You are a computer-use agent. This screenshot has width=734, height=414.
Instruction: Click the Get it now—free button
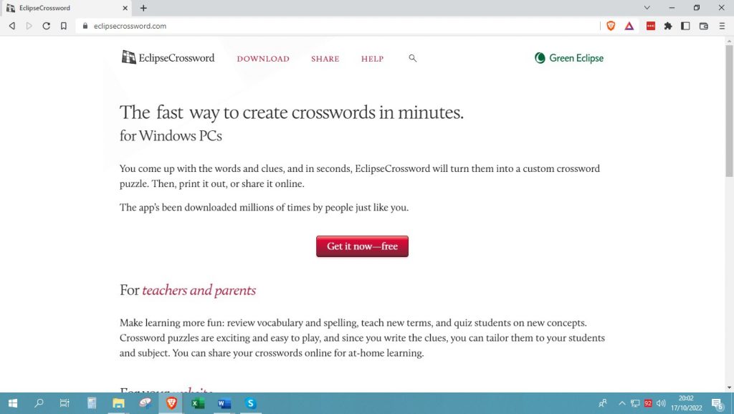[362, 246]
